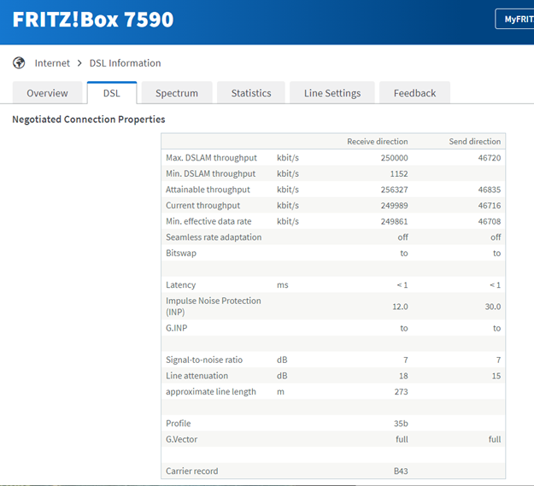
Task: Go to the Feedback tab
Action: [414, 93]
